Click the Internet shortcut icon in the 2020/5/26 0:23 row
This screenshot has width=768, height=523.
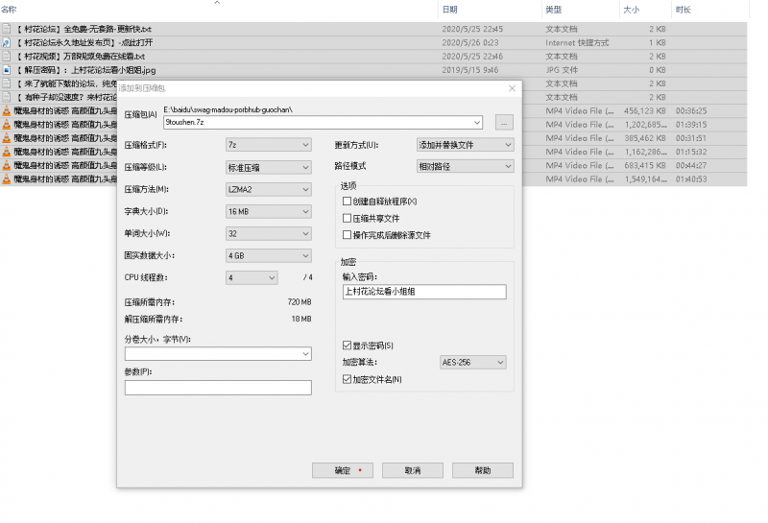click(6, 42)
